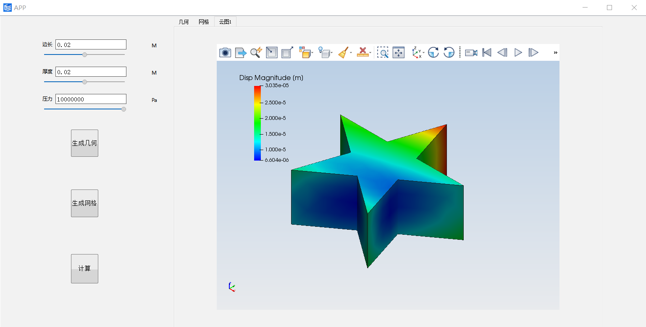Click the 边长 input field
This screenshot has height=327, width=646.
coord(91,44)
